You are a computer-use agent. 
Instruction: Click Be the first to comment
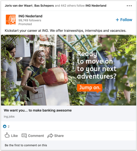point(26,145)
